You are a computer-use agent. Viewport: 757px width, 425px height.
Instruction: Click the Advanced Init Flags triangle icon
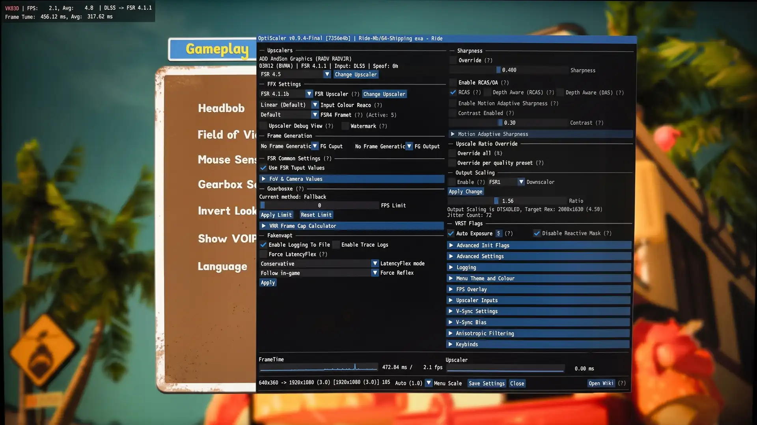tap(451, 245)
